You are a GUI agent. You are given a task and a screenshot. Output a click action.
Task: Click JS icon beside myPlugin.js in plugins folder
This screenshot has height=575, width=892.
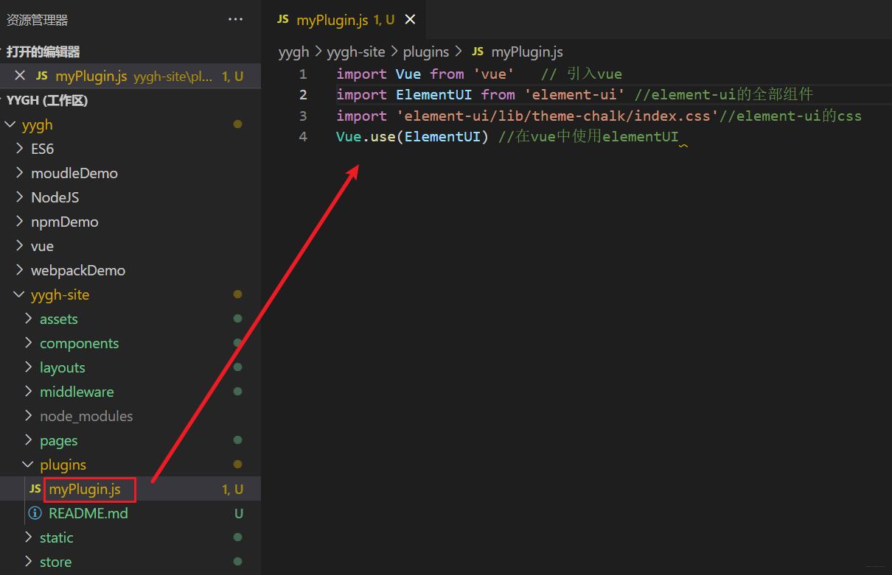pyautogui.click(x=35, y=489)
